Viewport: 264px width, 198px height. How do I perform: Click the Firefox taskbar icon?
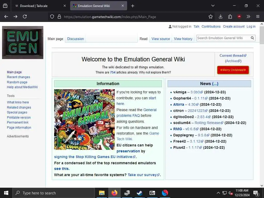click(x=114, y=193)
